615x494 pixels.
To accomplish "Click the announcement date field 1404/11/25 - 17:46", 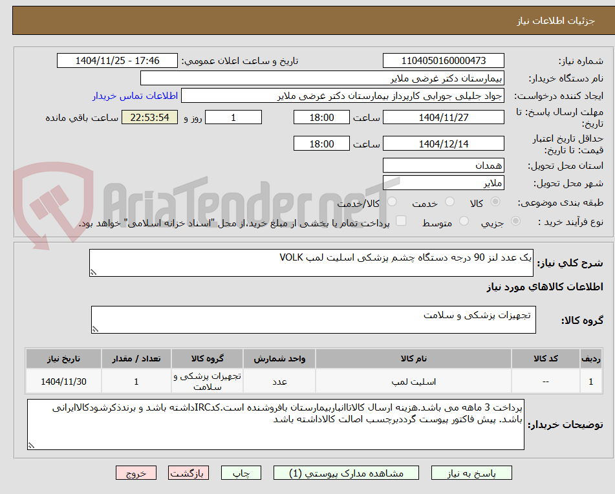I will pos(117,61).
